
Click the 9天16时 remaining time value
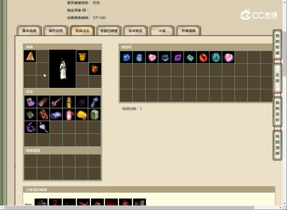tap(99, 18)
